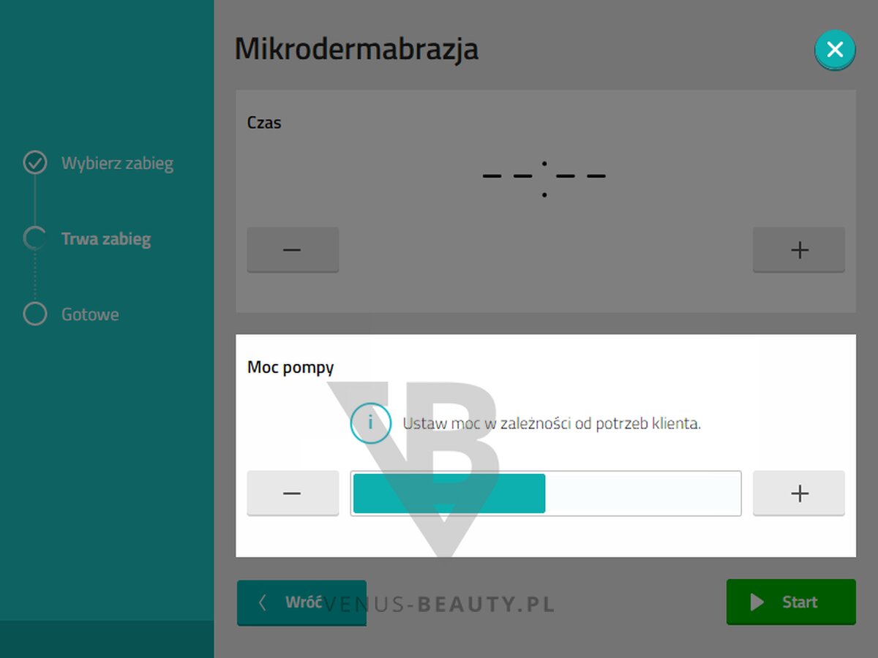The height and width of the screenshot is (658, 878).
Task: Click the checkmark icon of Wybierz zabieg
Action: [x=35, y=162]
